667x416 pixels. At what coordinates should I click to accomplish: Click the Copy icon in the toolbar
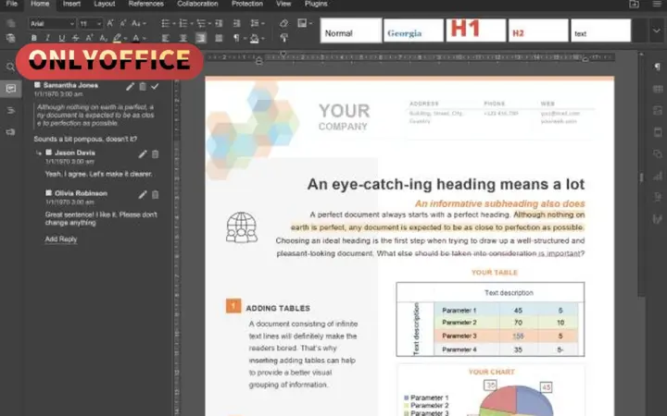[10, 23]
